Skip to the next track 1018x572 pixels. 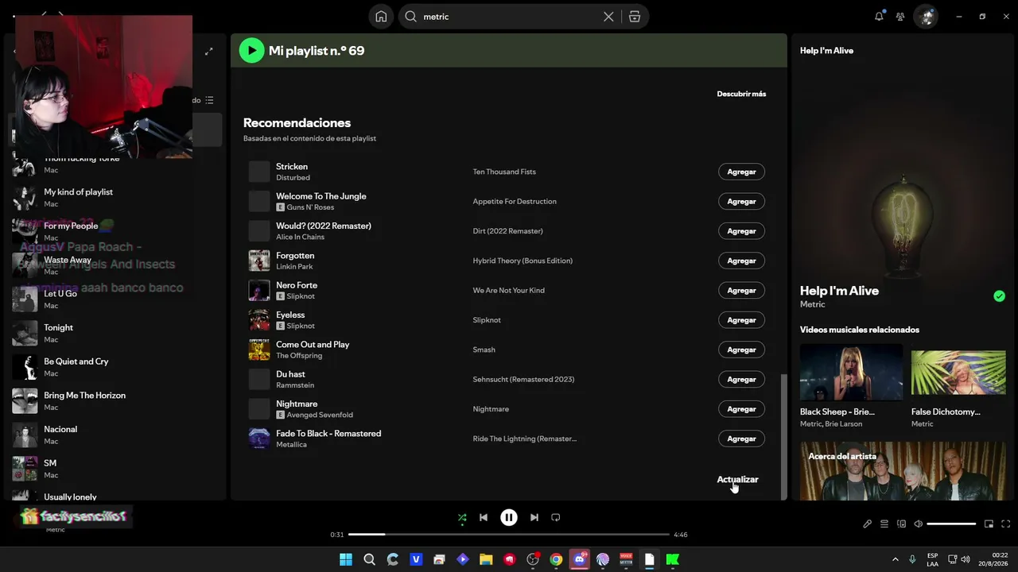534,518
